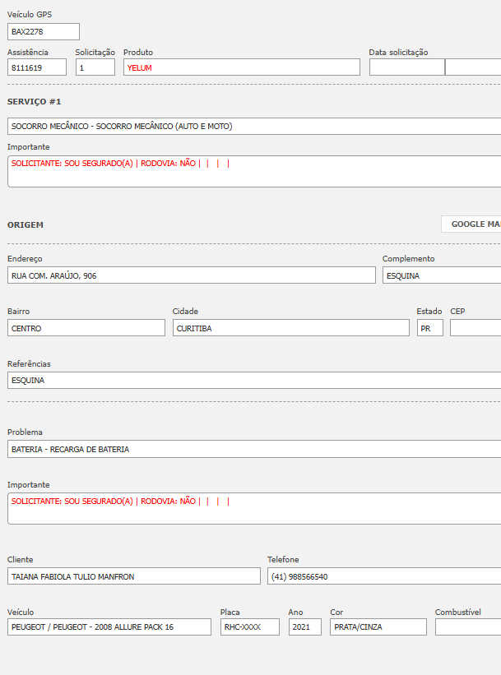Click the Solicitação field

pyautogui.click(x=95, y=67)
